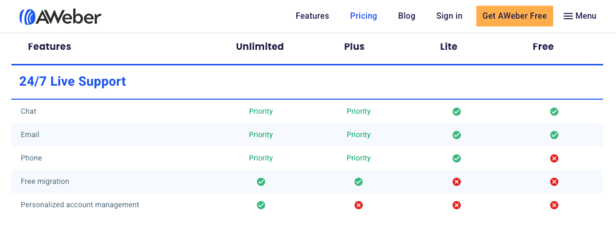The width and height of the screenshot is (616, 228).
Task: Click green check for Chat in Lite column
Action: tap(456, 112)
